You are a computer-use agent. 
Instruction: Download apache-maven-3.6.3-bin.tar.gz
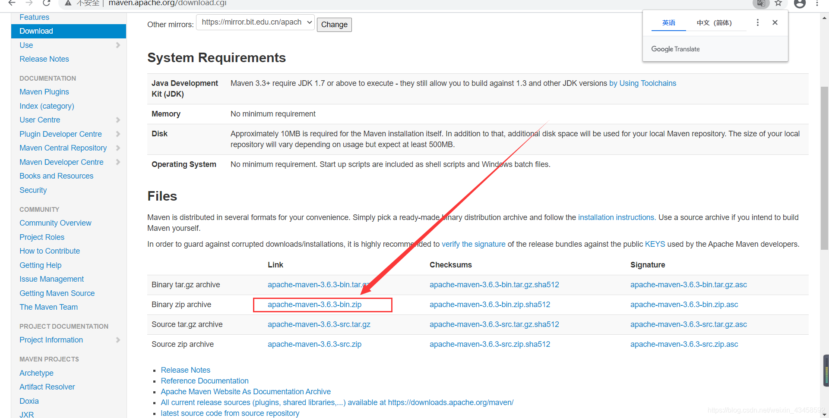[319, 285]
